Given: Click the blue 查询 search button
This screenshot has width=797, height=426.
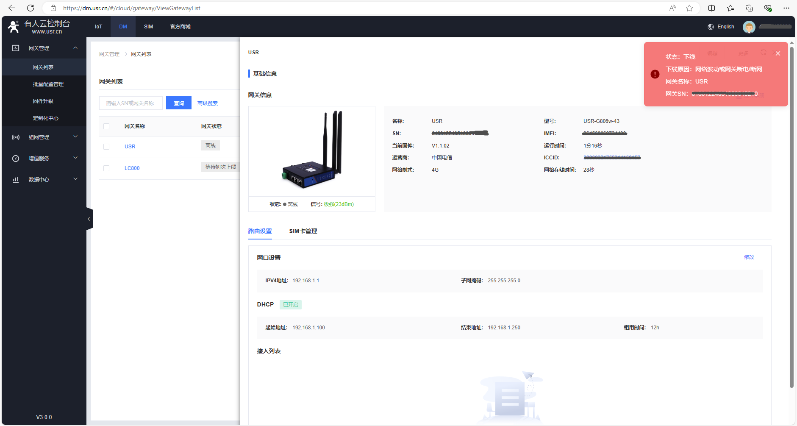Looking at the screenshot, I should pos(178,103).
